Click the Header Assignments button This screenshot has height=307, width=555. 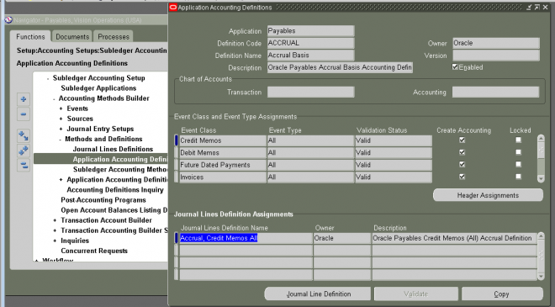[x=488, y=195]
